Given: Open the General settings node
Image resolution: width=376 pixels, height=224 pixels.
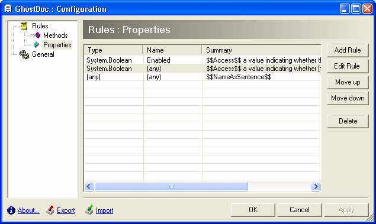Looking at the screenshot, I should tap(43, 54).
